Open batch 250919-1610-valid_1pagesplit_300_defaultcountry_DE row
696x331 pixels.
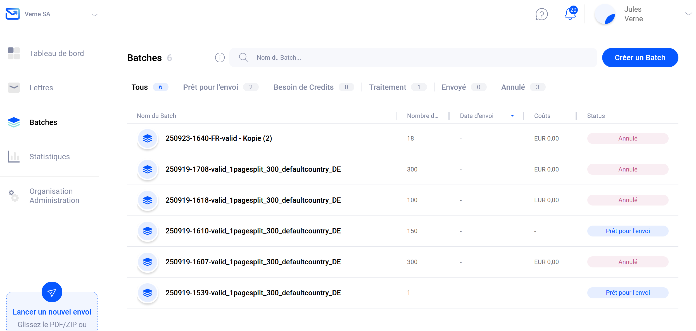[253, 231]
